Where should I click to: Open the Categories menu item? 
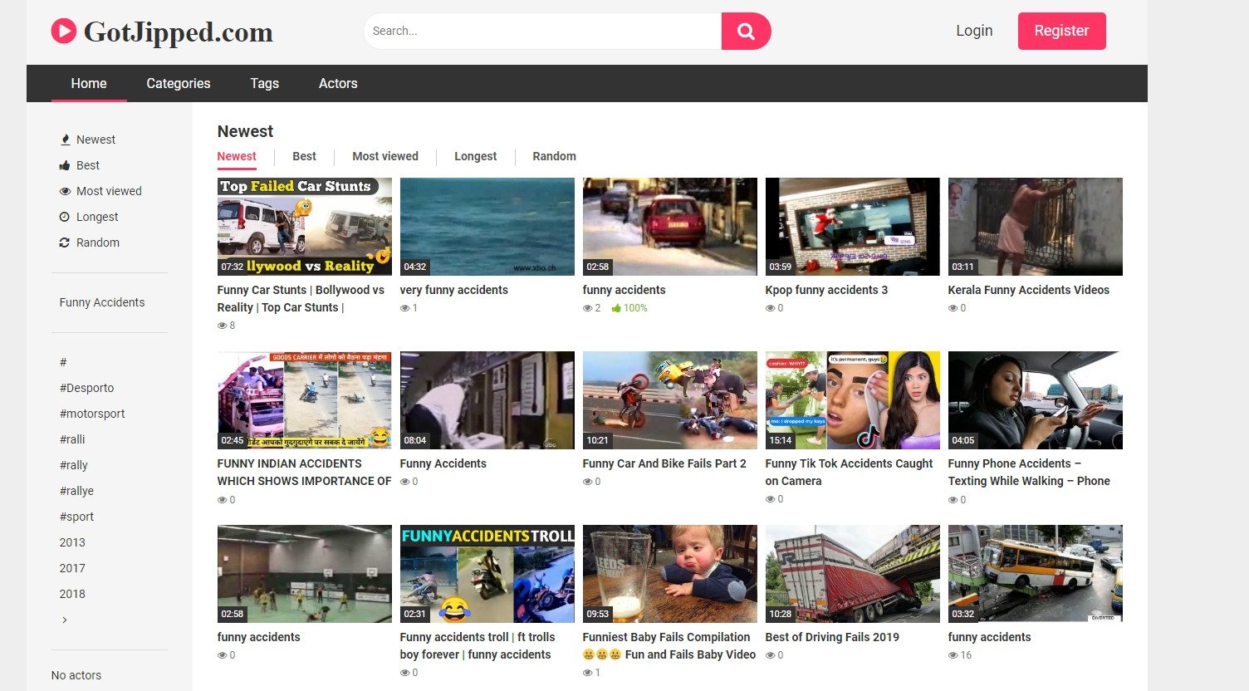click(x=178, y=83)
